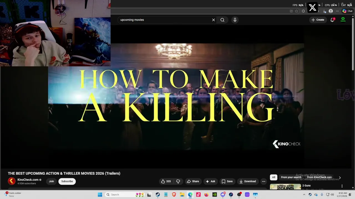This screenshot has width=355, height=199.
Task: Start voice search with the microphone
Action: pyautogui.click(x=235, y=20)
